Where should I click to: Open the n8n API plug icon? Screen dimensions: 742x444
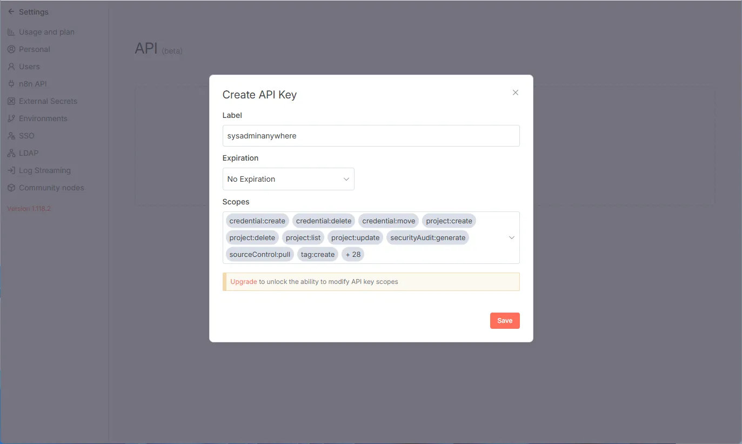coord(11,84)
